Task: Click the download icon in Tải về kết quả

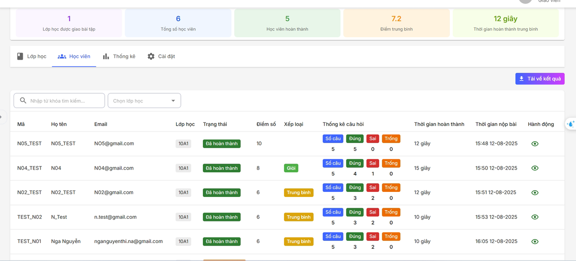Action: [x=522, y=78]
